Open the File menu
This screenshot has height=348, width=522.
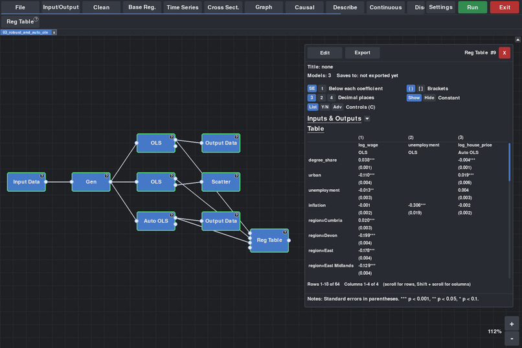[20, 7]
